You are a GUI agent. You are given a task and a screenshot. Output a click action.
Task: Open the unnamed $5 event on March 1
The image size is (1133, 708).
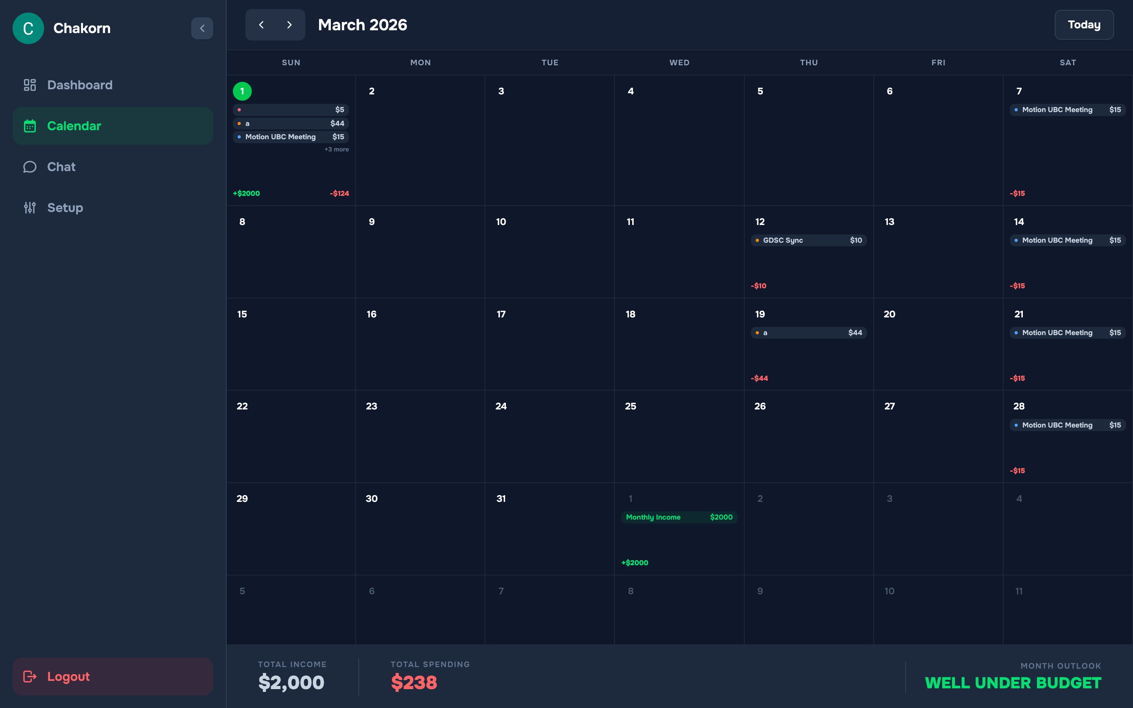(x=291, y=110)
